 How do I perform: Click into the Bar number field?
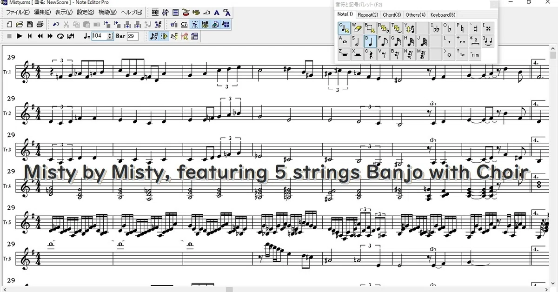133,36
